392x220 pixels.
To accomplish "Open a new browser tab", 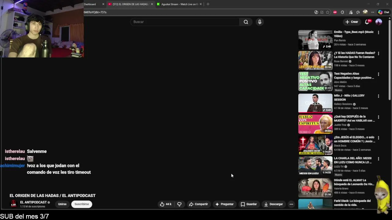I will [x=208, y=4].
